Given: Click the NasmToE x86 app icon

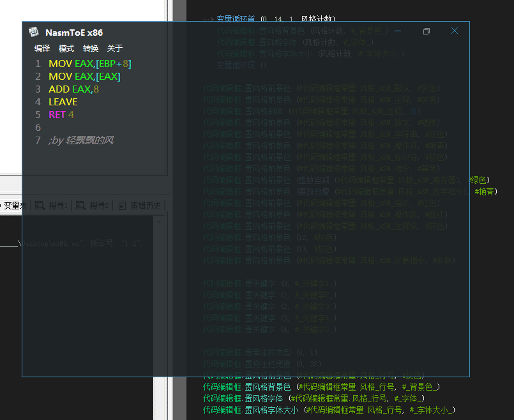Looking at the screenshot, I should 34,33.
